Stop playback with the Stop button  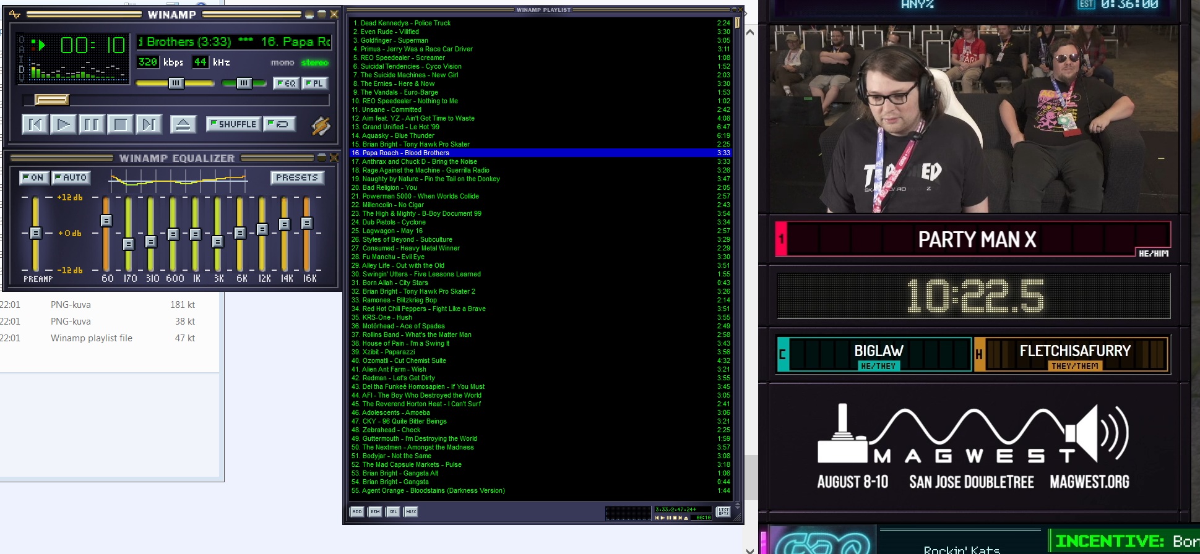pyautogui.click(x=120, y=124)
